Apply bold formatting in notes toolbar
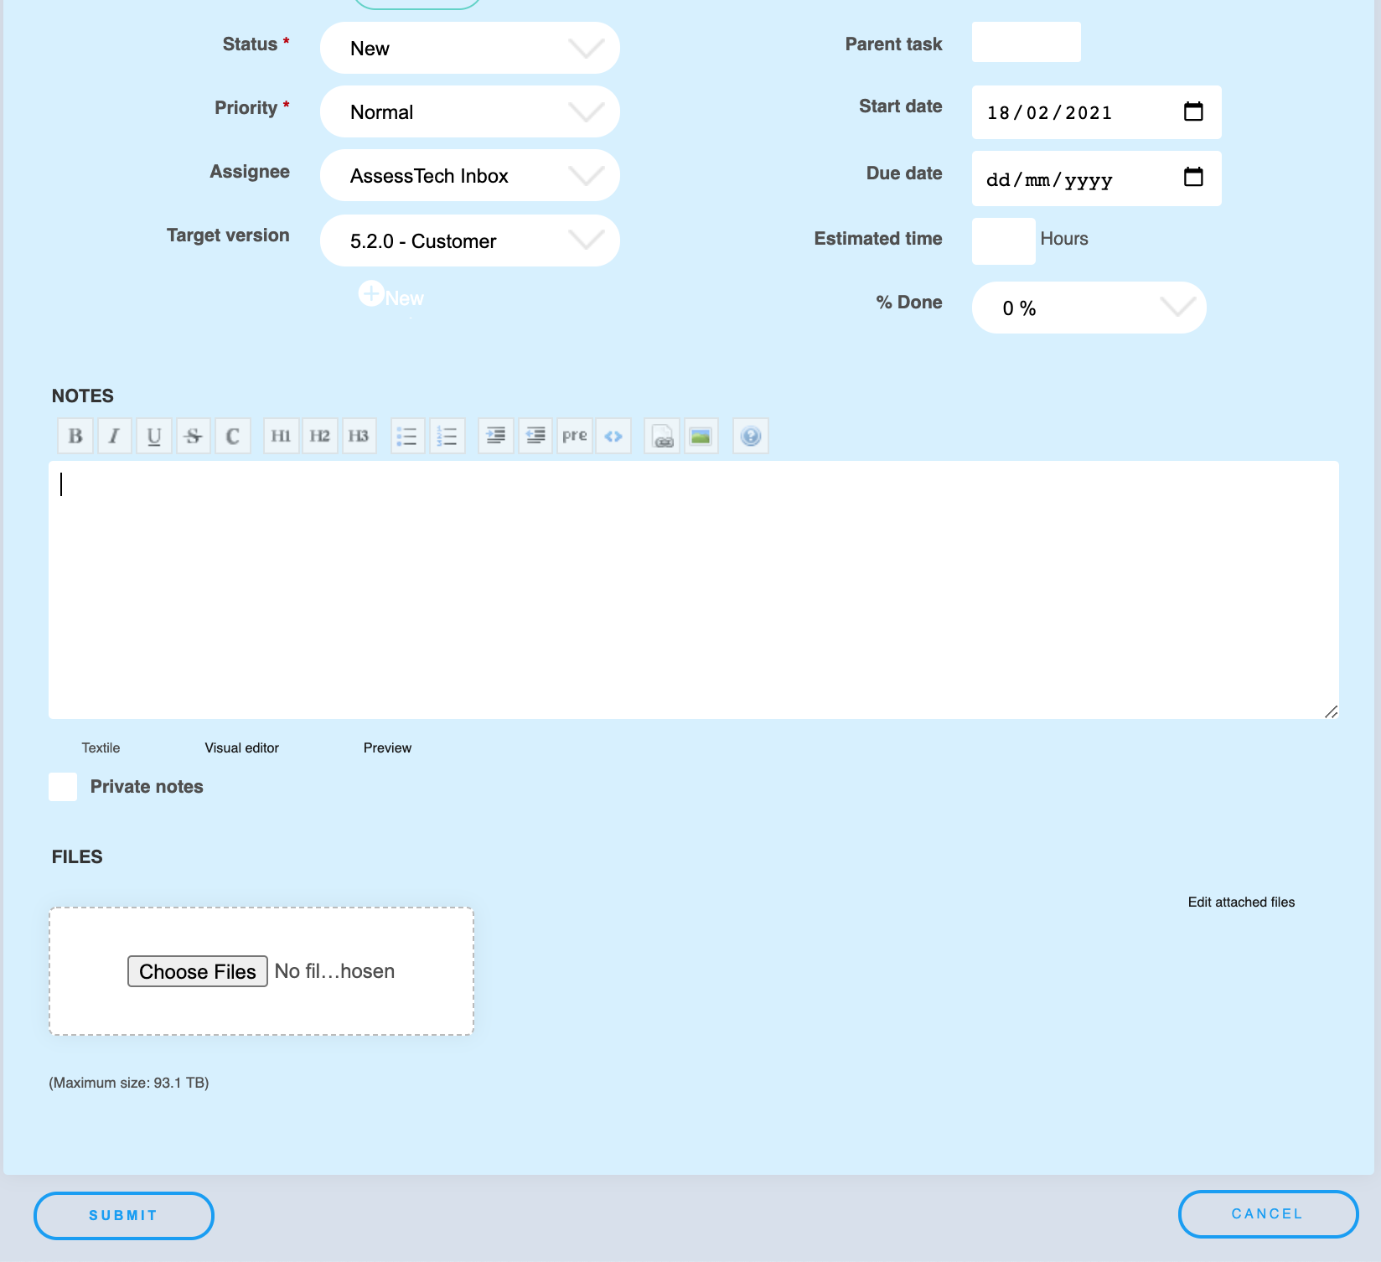Viewport: 1381px width, 1262px height. pyautogui.click(x=75, y=436)
